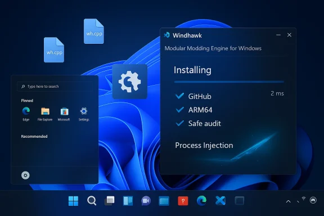This screenshot has width=324, height=216.
Task: Click the search magnifier in Start search box
Action: pyautogui.click(x=23, y=87)
